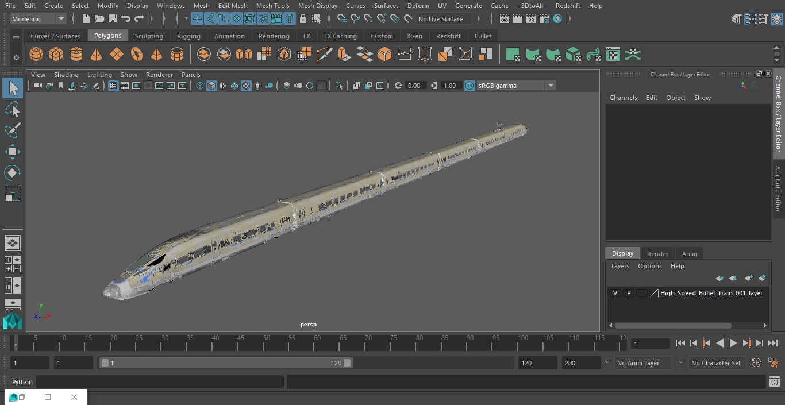Click the time range slider bar
Viewport: 785px width, 405px height.
coord(226,363)
